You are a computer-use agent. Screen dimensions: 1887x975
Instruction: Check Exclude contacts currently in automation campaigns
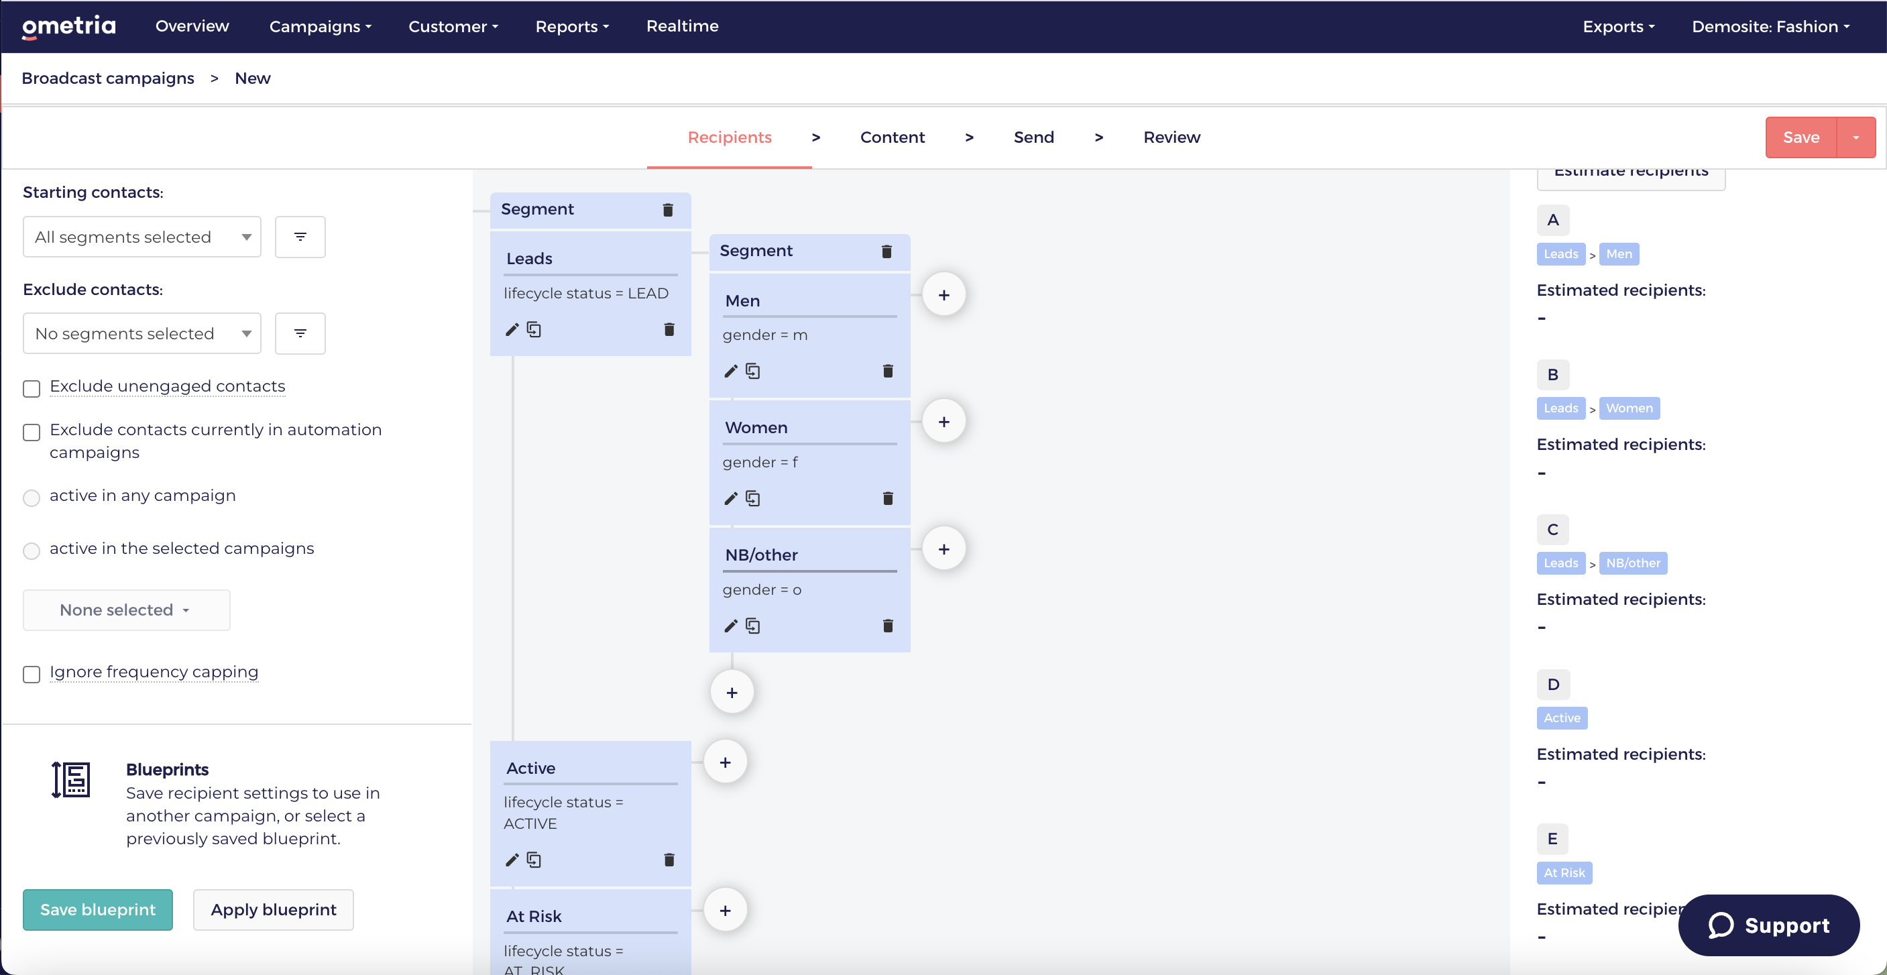(32, 433)
